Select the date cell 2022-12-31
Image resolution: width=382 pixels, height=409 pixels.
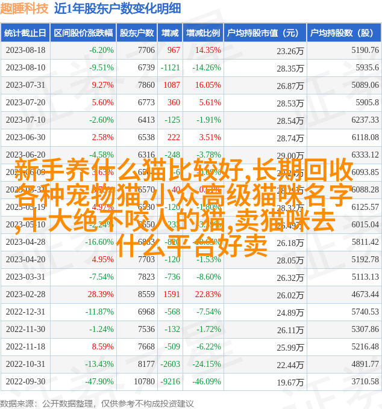pyautogui.click(x=25, y=312)
